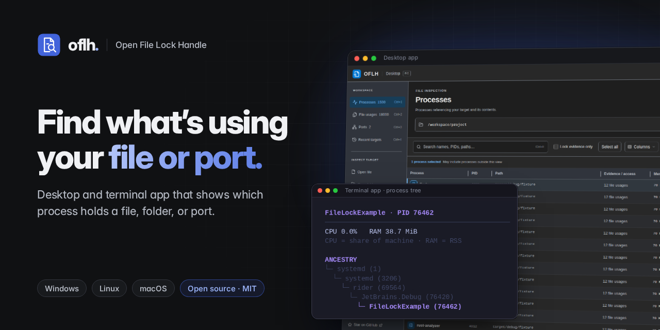660x330 pixels.
Task: Click the OFLH app icon in desktop window
Action: [x=357, y=74]
